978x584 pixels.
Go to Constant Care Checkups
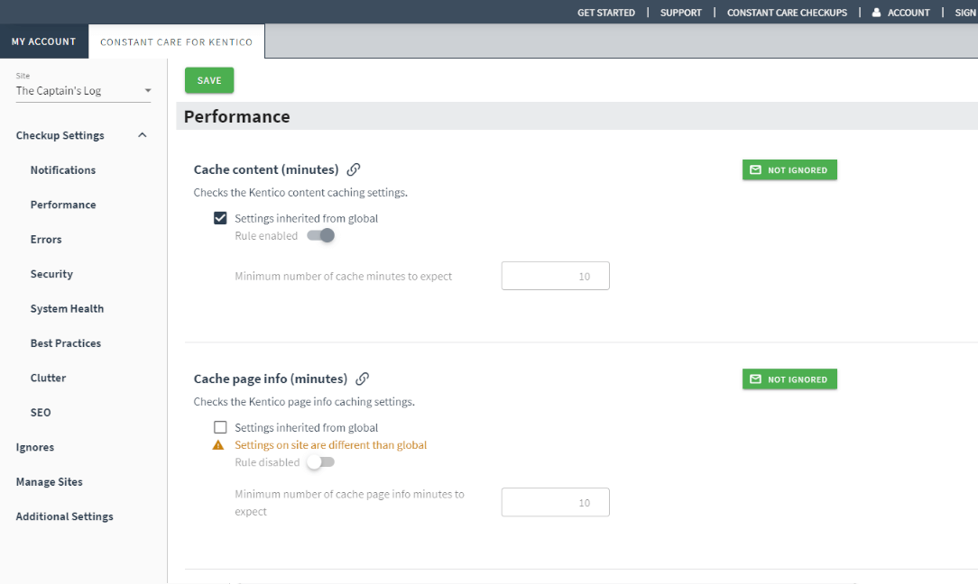pyautogui.click(x=787, y=13)
